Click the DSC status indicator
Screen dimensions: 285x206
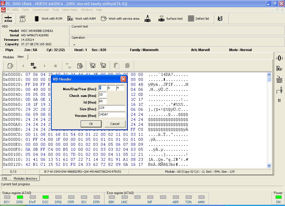[45, 197]
